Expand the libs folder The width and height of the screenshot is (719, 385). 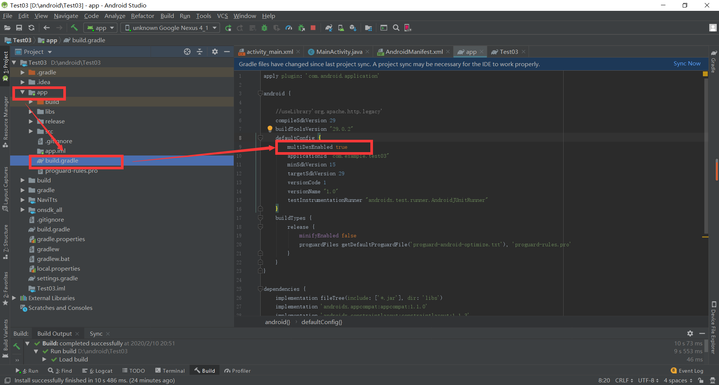point(31,111)
